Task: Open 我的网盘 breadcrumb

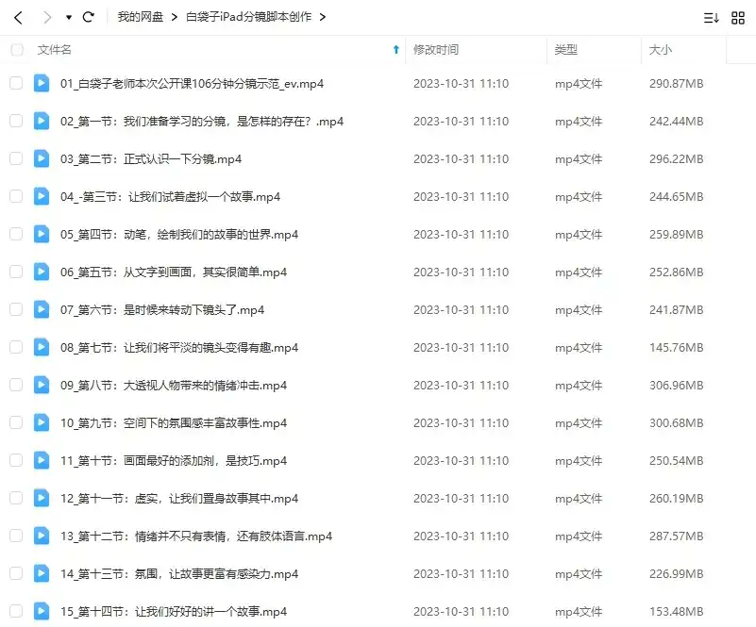Action: tap(141, 17)
